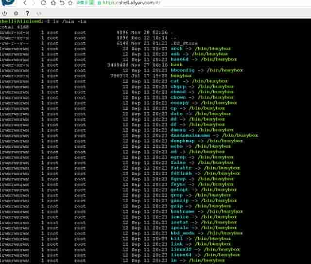The image size is (311, 264).
Task: Click the 'ls /bin -la' command text
Action: (69, 21)
